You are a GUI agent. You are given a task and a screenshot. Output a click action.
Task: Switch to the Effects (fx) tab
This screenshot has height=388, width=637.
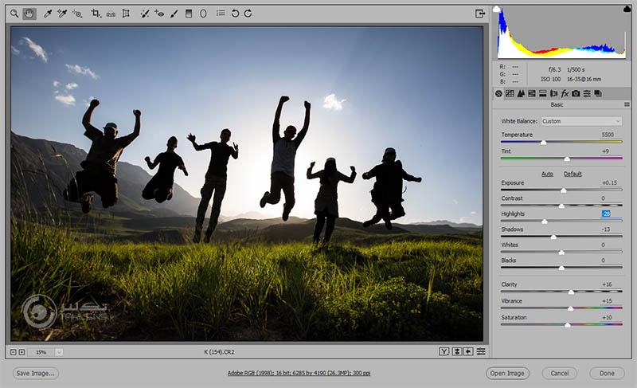[x=565, y=93]
